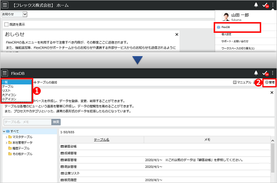Open task checkmark badge in FlexDB header
Screen dimensions: 277x183
(266, 73)
